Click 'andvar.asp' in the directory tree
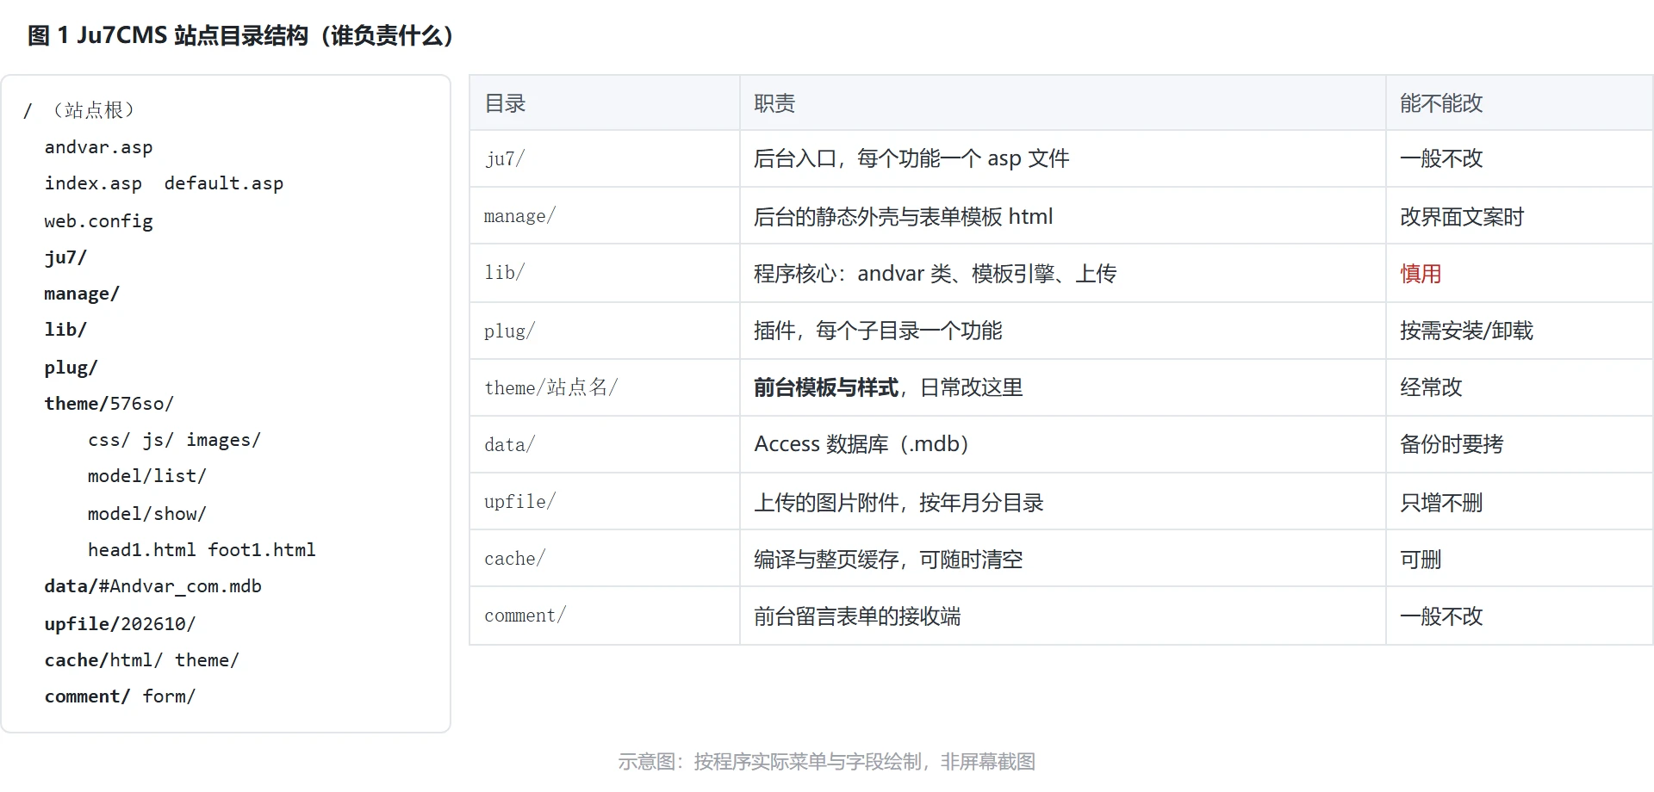This screenshot has width=1654, height=792. [x=98, y=147]
